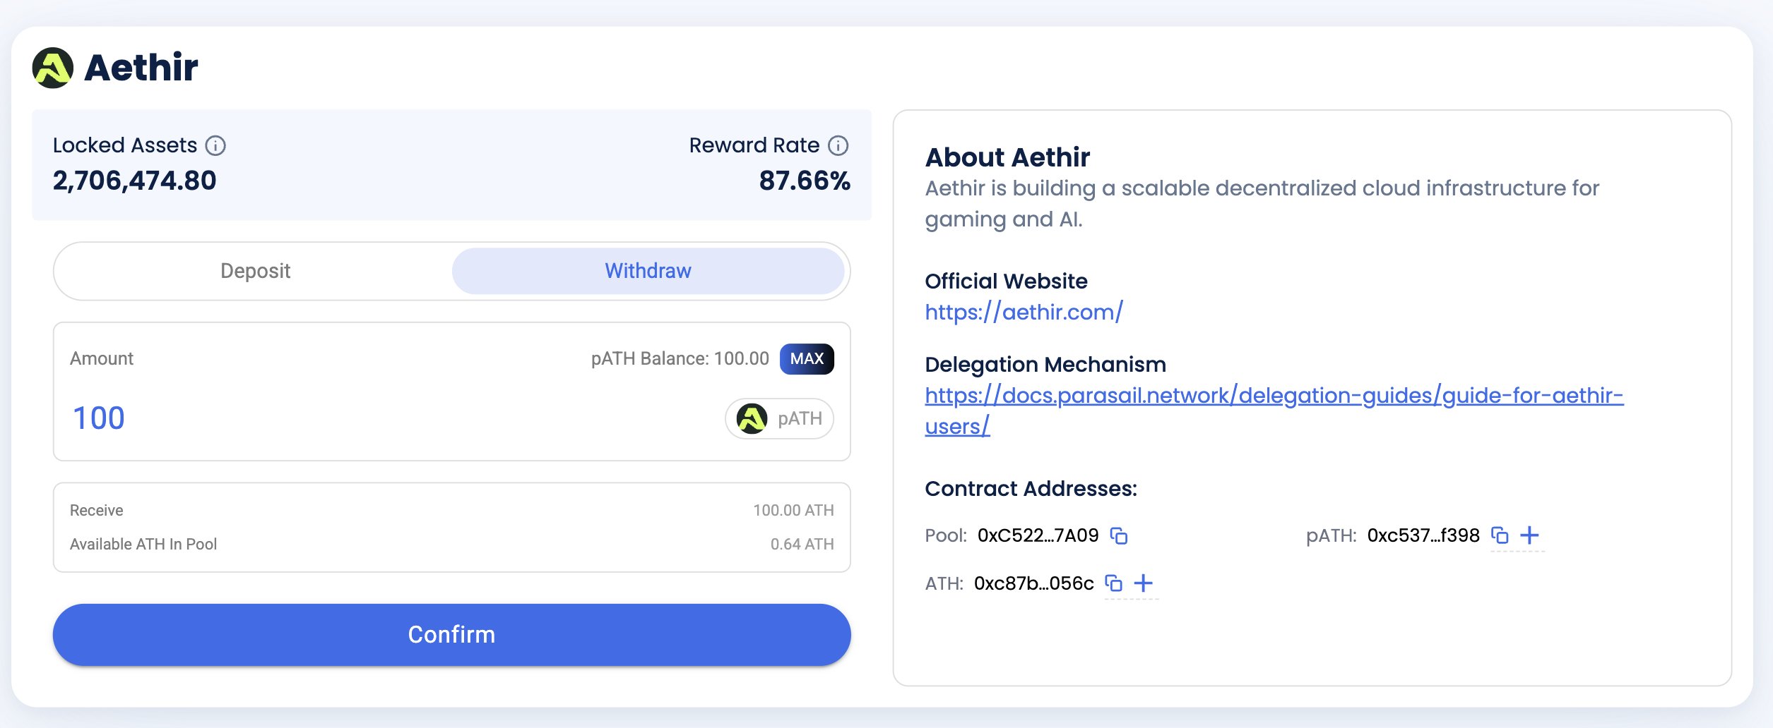Image resolution: width=1773 pixels, height=728 pixels.
Task: Click the Contract Addresses heading
Action: click(1031, 489)
